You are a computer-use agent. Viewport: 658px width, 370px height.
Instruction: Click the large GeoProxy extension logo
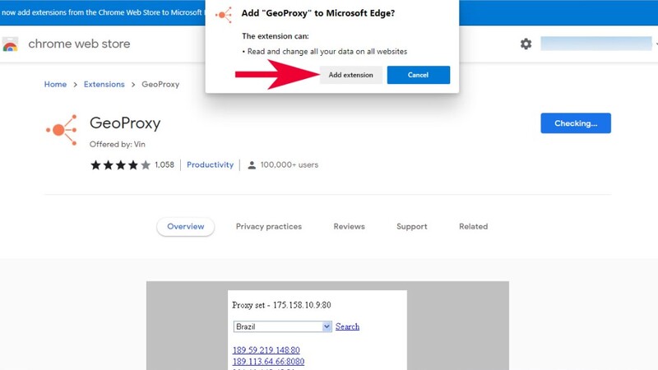pyautogui.click(x=62, y=130)
